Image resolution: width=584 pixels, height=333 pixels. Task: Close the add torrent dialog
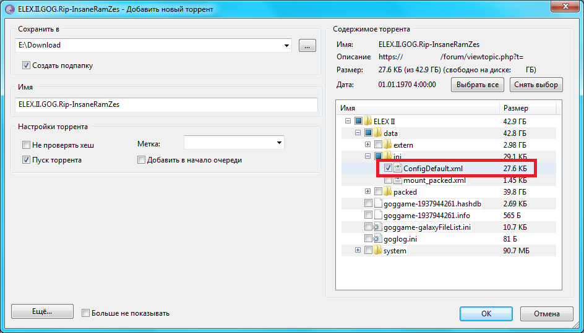tap(566, 6)
